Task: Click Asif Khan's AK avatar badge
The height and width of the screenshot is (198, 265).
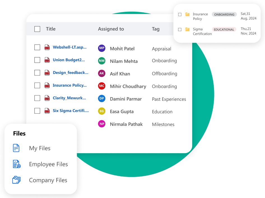Action: click(x=101, y=73)
